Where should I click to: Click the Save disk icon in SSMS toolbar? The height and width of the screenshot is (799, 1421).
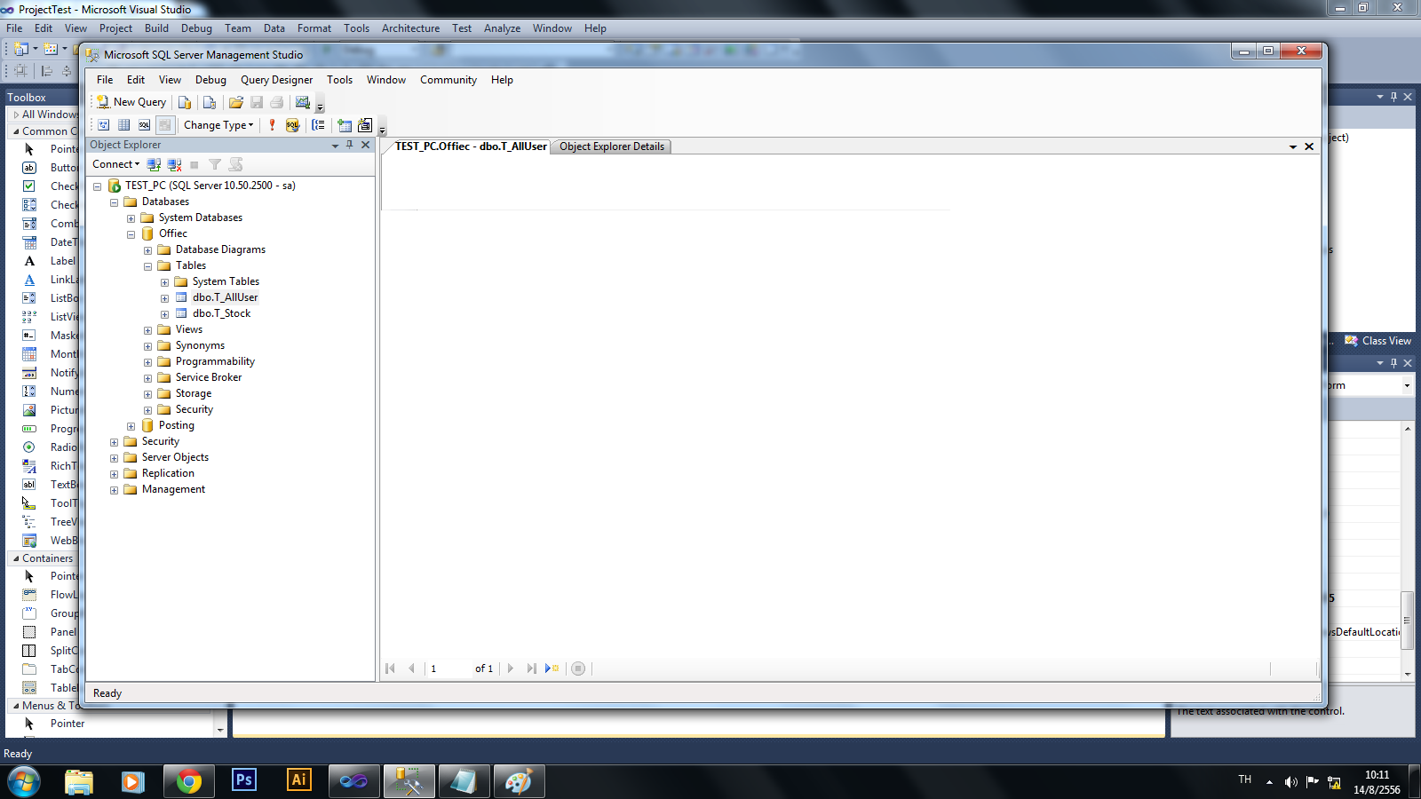click(257, 102)
